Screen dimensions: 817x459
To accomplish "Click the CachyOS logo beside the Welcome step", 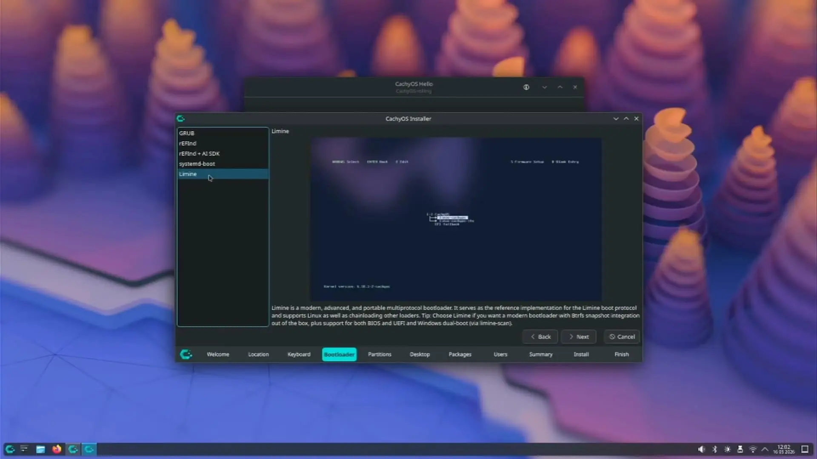I will point(186,354).
